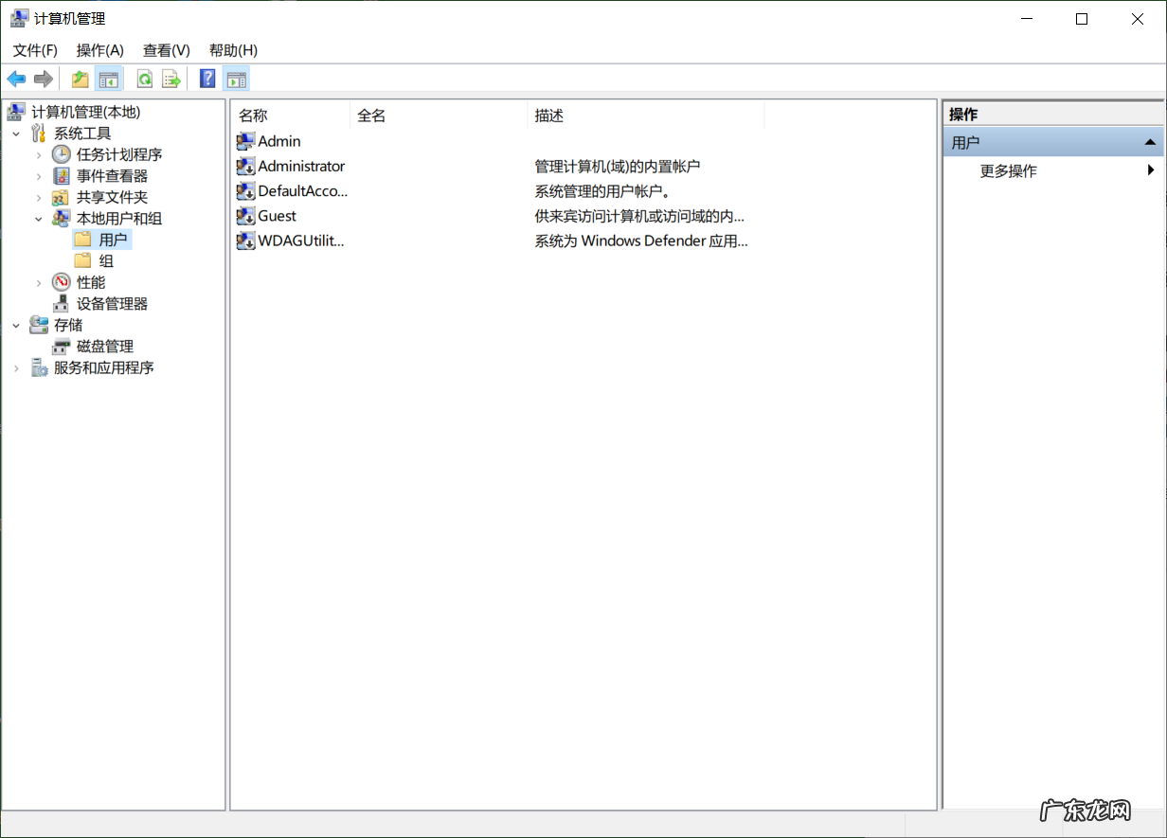The width and height of the screenshot is (1167, 838).
Task: Open the 查看(V) menu
Action: click(166, 50)
